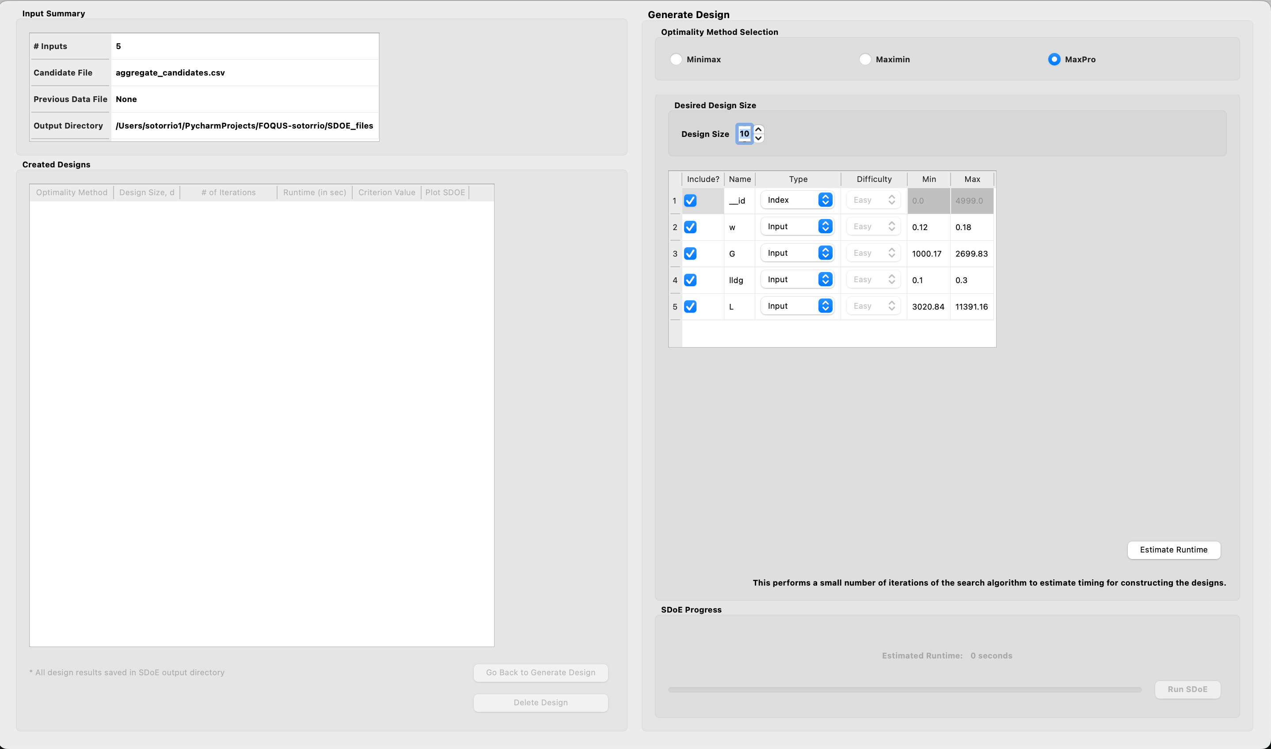Open the Type dropdown for __id row
Viewport: 1271px width, 749px height.
pos(797,200)
